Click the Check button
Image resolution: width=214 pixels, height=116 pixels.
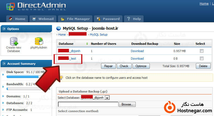[x=124, y=66]
